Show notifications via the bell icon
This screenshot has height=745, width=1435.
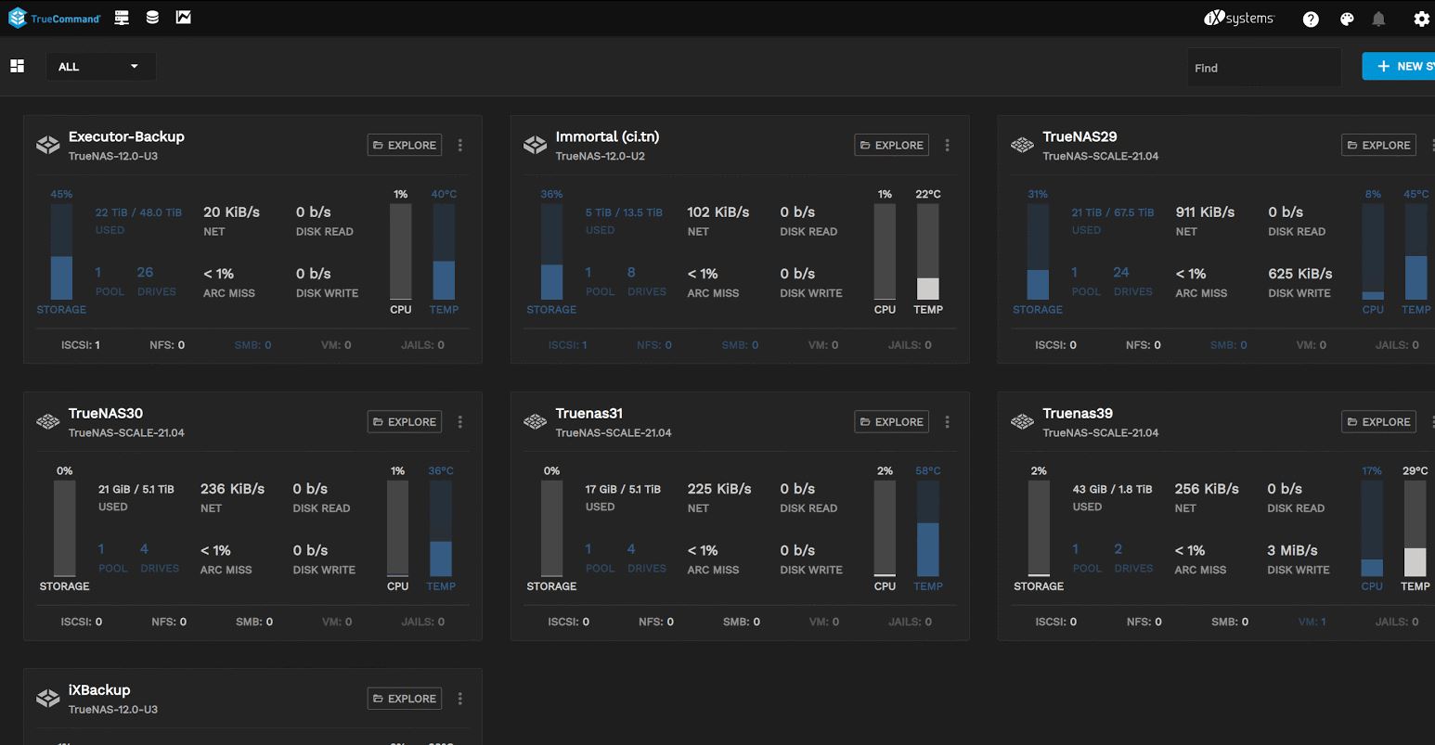[x=1378, y=19]
